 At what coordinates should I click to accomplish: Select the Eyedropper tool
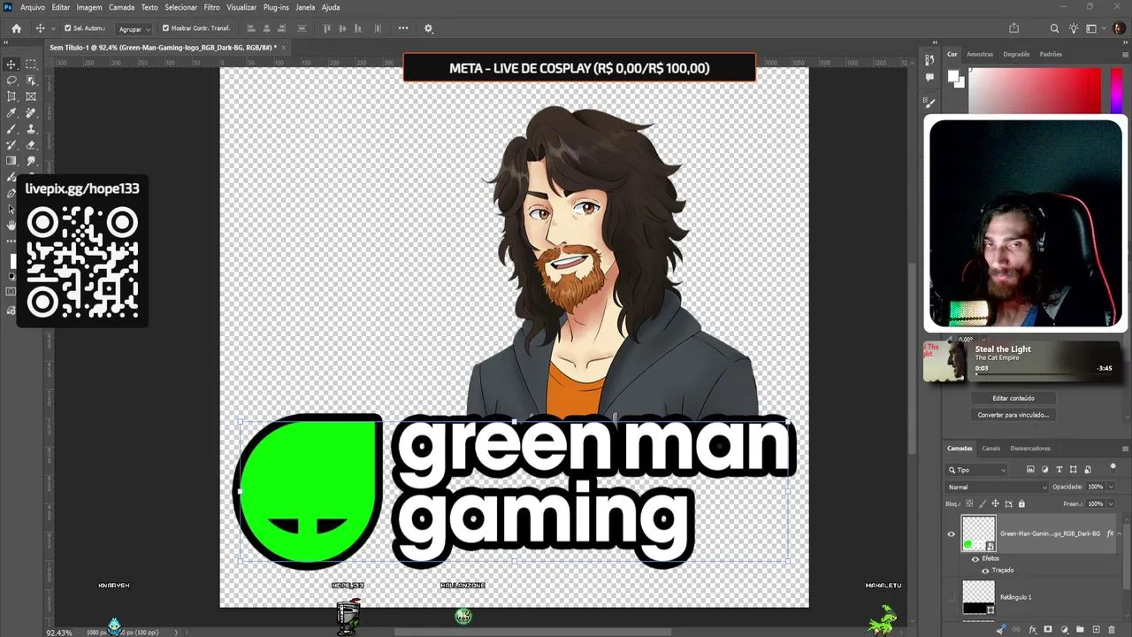click(x=11, y=113)
